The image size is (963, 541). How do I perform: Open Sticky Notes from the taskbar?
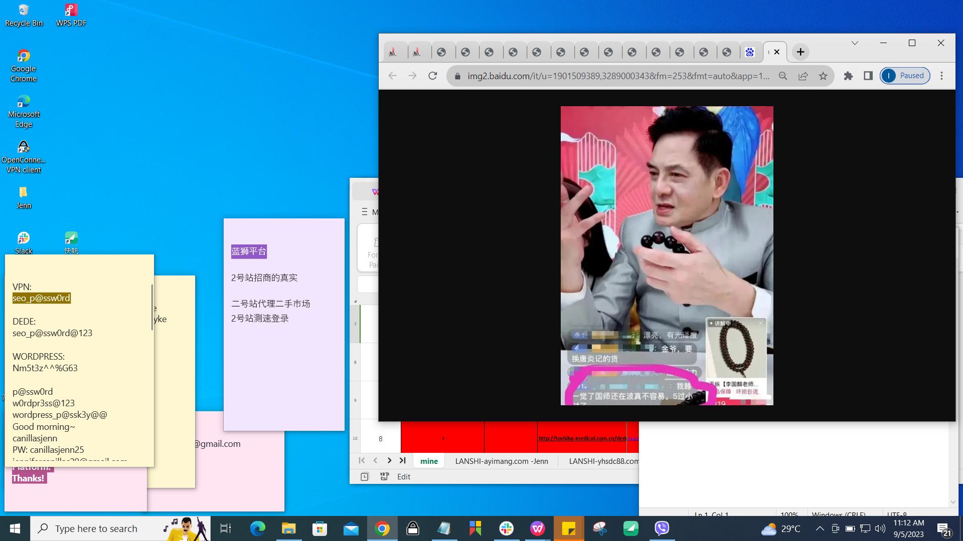coord(569,528)
